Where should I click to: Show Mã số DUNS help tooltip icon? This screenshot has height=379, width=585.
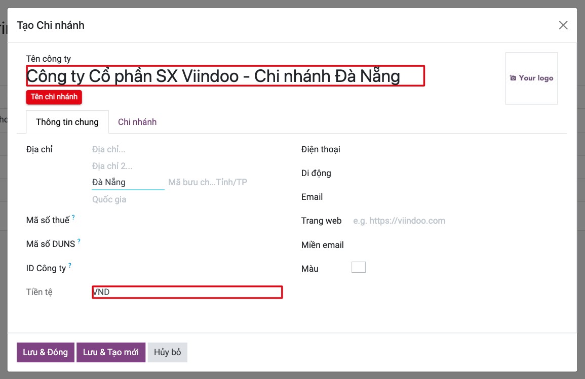coord(79,241)
